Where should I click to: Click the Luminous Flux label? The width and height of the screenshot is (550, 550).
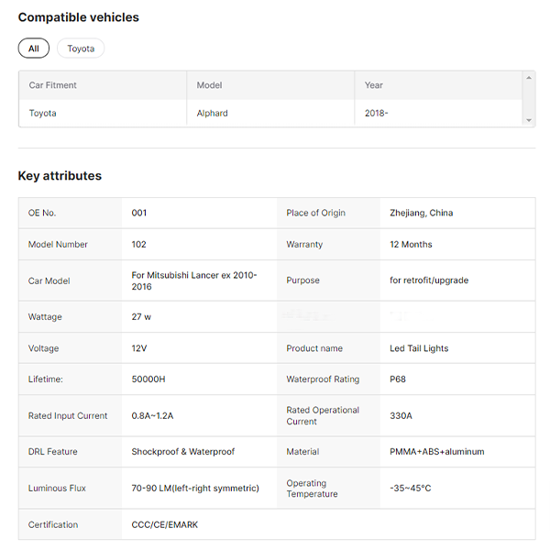click(x=57, y=488)
